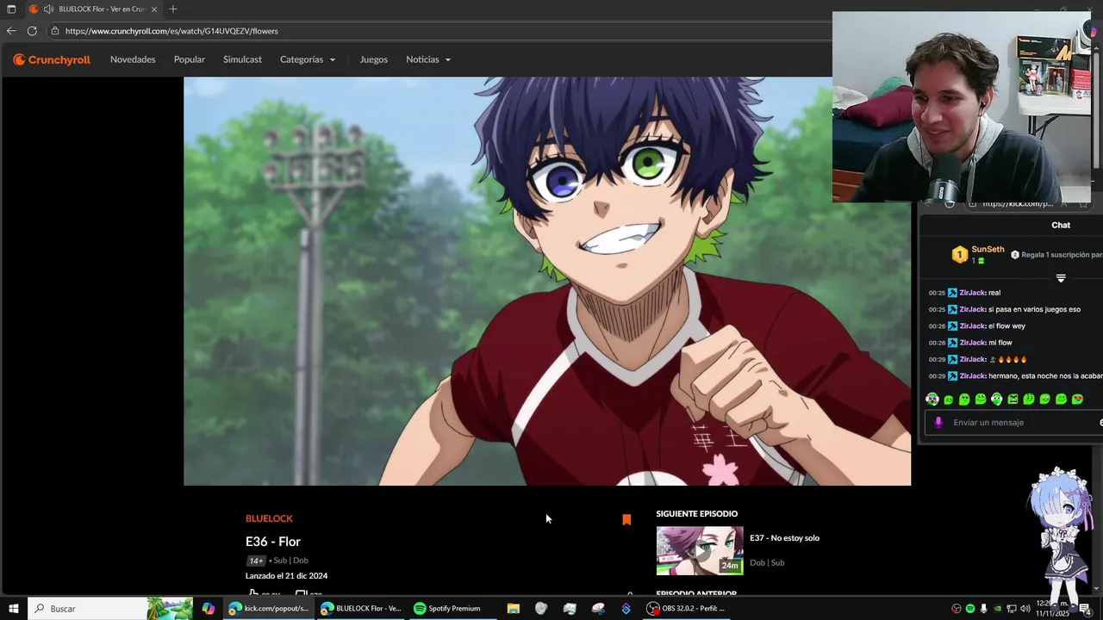The height and width of the screenshot is (620, 1103).
Task: Expand the Categorías dropdown
Action: point(308,59)
